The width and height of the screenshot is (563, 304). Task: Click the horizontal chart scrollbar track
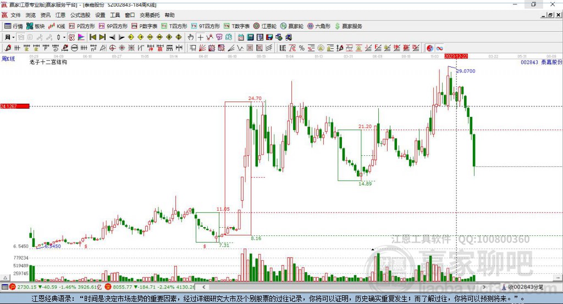point(344,287)
